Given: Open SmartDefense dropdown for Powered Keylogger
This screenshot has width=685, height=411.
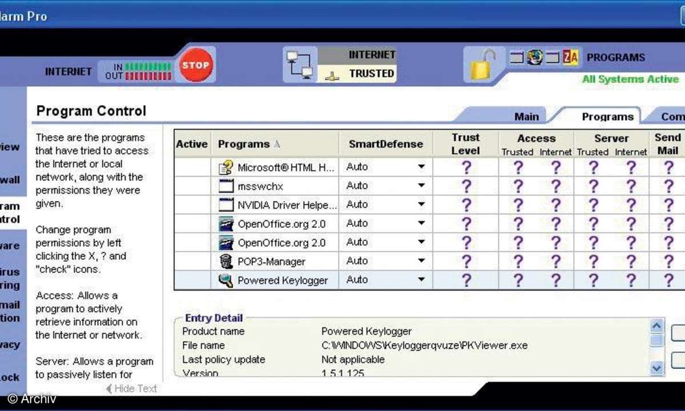Looking at the screenshot, I should point(421,280).
